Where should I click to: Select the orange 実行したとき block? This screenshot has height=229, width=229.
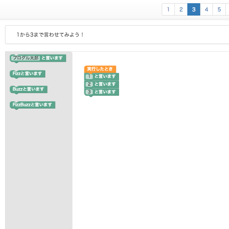(x=100, y=69)
